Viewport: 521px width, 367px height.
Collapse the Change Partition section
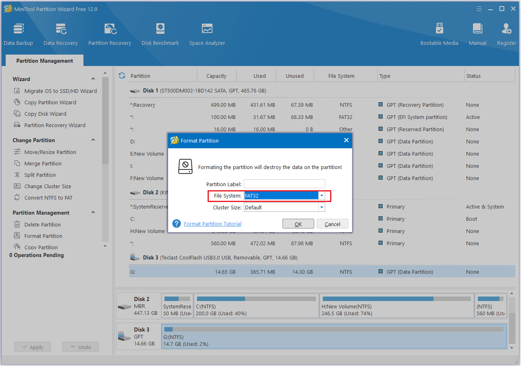click(x=93, y=140)
